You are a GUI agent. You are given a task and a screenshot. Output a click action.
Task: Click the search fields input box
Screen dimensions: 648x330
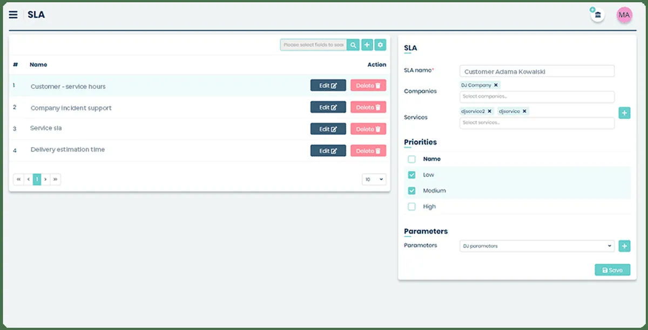[313, 45]
